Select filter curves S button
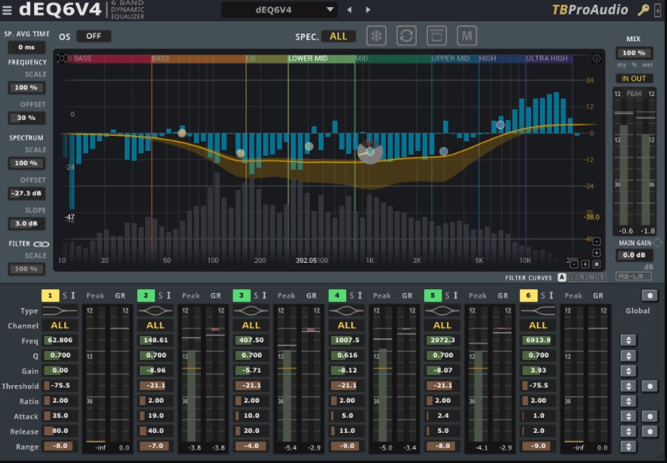The image size is (667, 463). point(602,277)
